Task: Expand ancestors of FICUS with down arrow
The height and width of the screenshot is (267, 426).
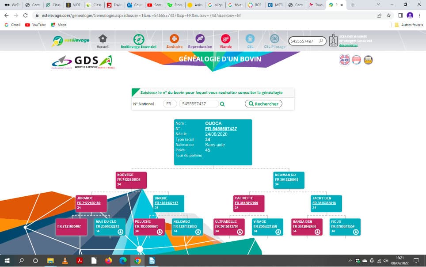Action: [355, 231]
